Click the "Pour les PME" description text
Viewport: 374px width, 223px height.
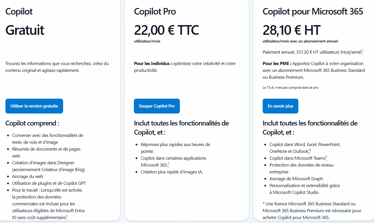(x=313, y=70)
